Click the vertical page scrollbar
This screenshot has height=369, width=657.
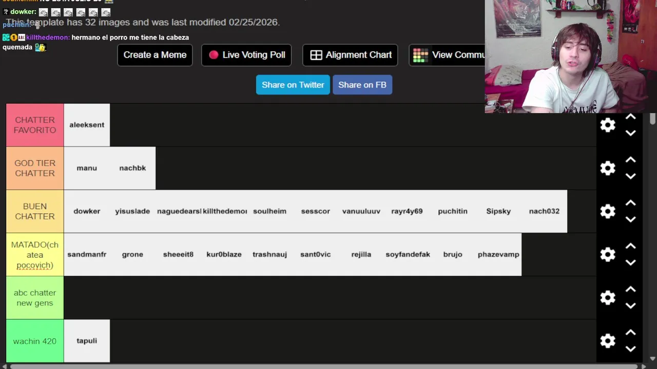[x=653, y=119]
